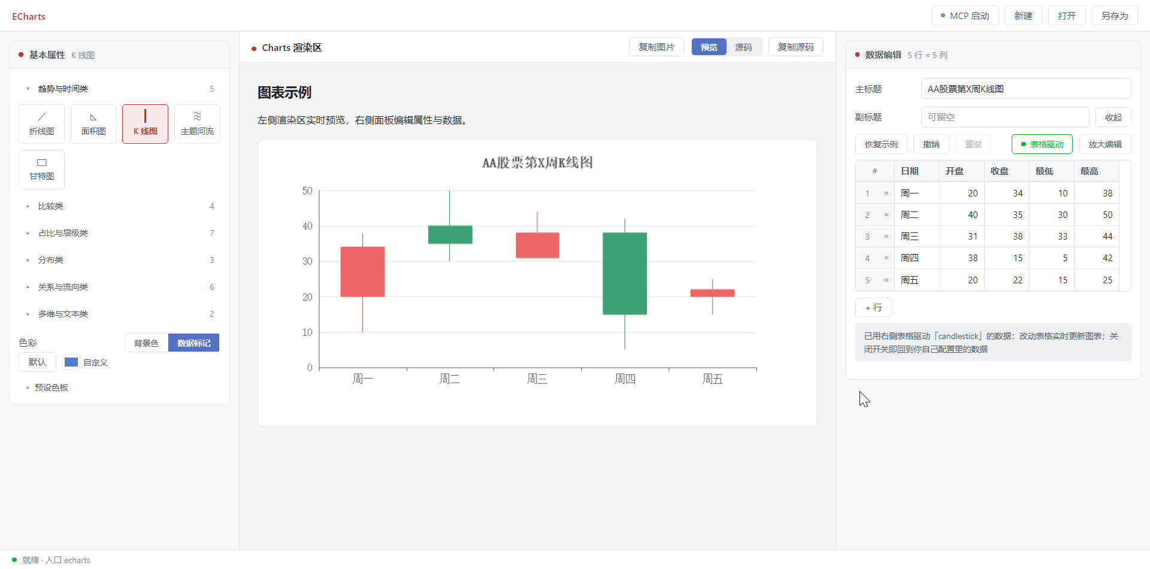
Task: Delete row 5 周五 with × icon
Action: tap(886, 280)
